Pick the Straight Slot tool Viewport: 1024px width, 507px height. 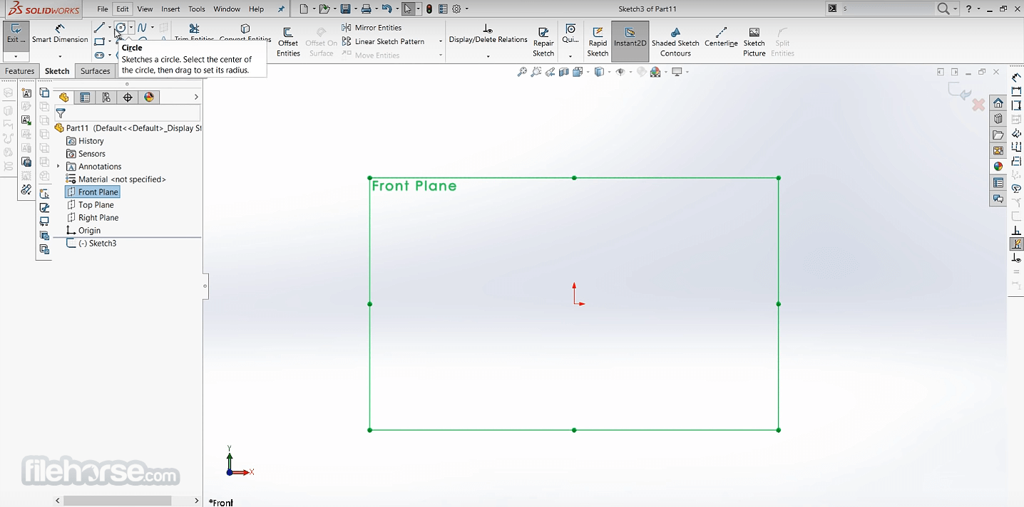99,56
